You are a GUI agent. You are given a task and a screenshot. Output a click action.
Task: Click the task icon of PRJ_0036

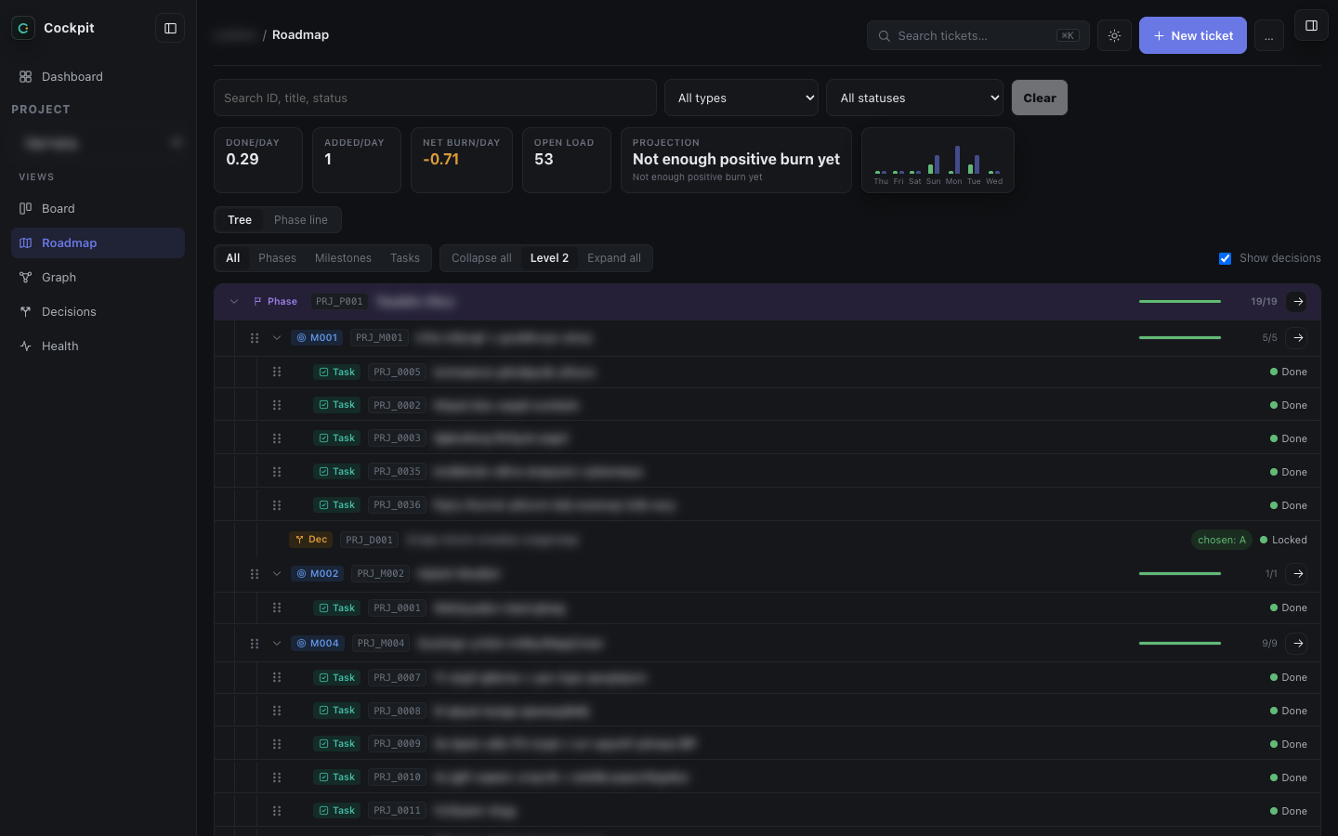323,505
